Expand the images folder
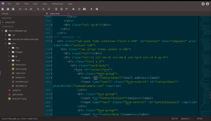The height and width of the screenshot is (121, 211). [x=9, y=52]
